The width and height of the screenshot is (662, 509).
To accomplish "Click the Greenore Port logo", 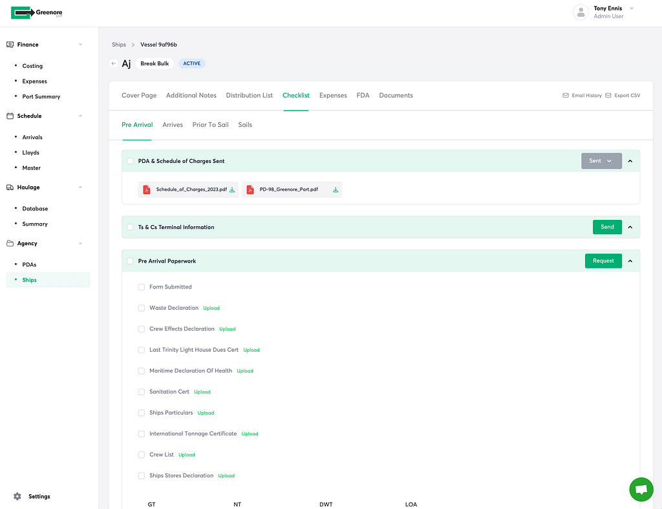I will 37,13.
